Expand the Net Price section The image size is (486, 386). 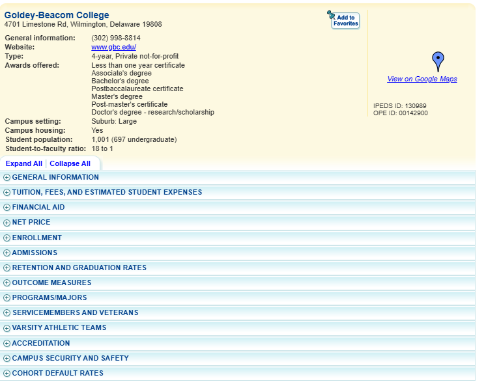[x=237, y=222]
